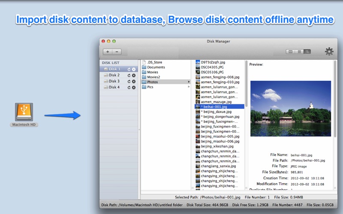Expand the Photos folder arrow

[189, 82]
